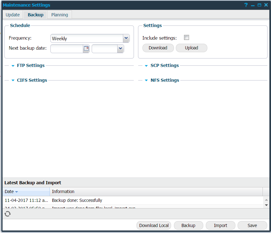Toggle the Date column sort arrow
Viewport: 271px width, 233px height.
pos(16,191)
